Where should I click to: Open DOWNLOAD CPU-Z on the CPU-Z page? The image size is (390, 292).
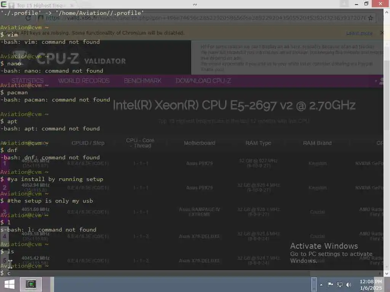203,81
